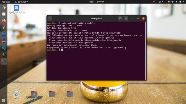Open the 'en' input language dropdown
Image resolution: width=186 pixels, height=104 pixels.
[161, 2]
